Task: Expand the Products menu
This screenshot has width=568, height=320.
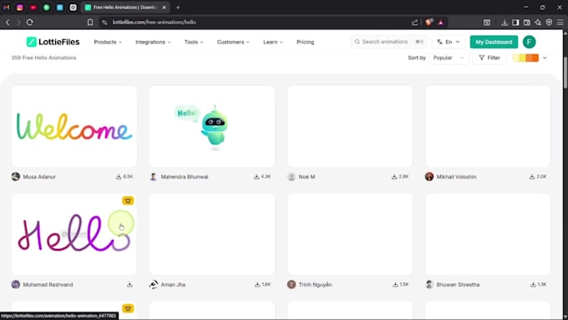Action: 108,42
